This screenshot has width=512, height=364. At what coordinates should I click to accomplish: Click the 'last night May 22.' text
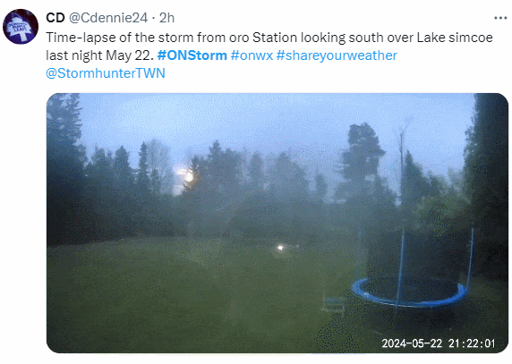click(x=100, y=55)
